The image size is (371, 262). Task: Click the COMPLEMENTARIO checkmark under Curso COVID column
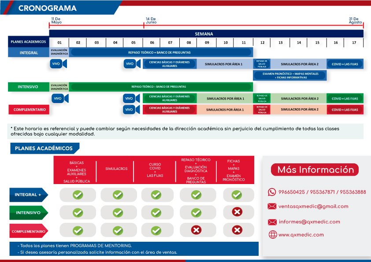156,231
